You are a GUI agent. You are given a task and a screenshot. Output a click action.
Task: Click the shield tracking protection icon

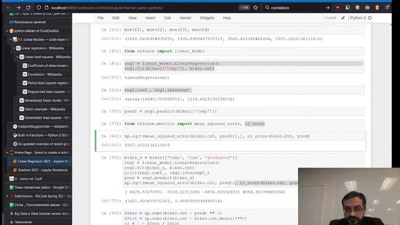coord(39,7)
